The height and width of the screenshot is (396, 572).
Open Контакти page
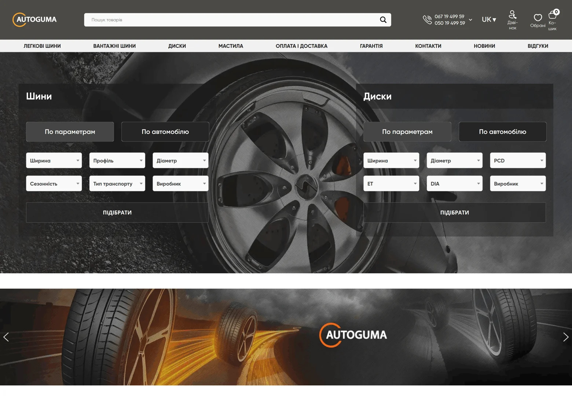(428, 46)
